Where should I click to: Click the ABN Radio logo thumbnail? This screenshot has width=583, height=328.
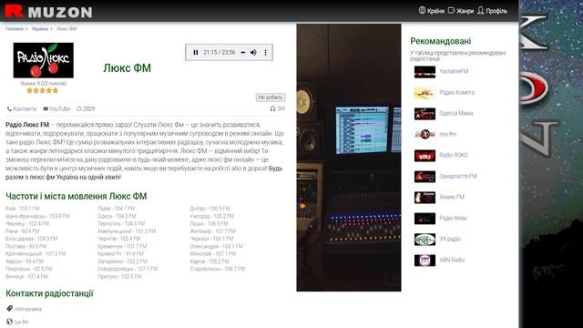click(x=424, y=261)
